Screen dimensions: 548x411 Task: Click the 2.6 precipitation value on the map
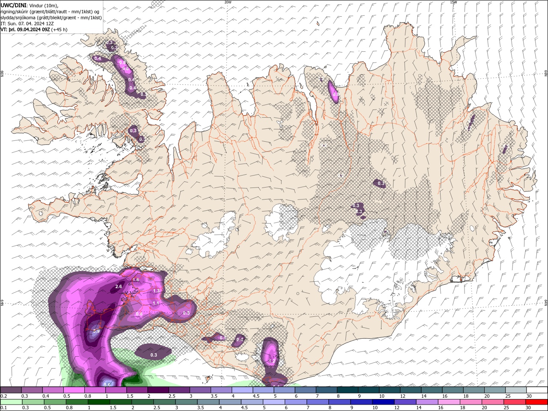pos(119,286)
